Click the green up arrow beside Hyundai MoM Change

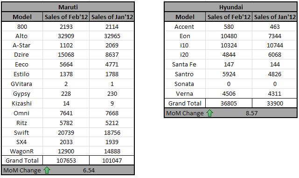coord(210,113)
